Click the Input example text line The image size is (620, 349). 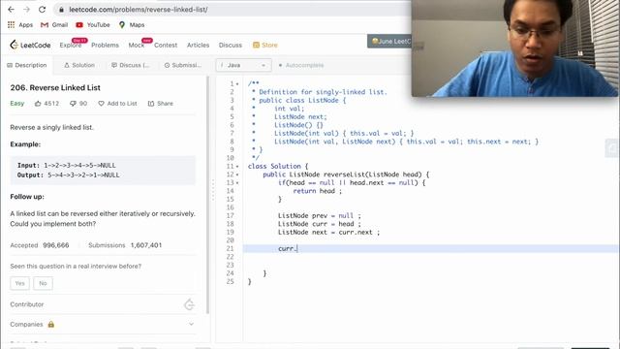point(67,165)
